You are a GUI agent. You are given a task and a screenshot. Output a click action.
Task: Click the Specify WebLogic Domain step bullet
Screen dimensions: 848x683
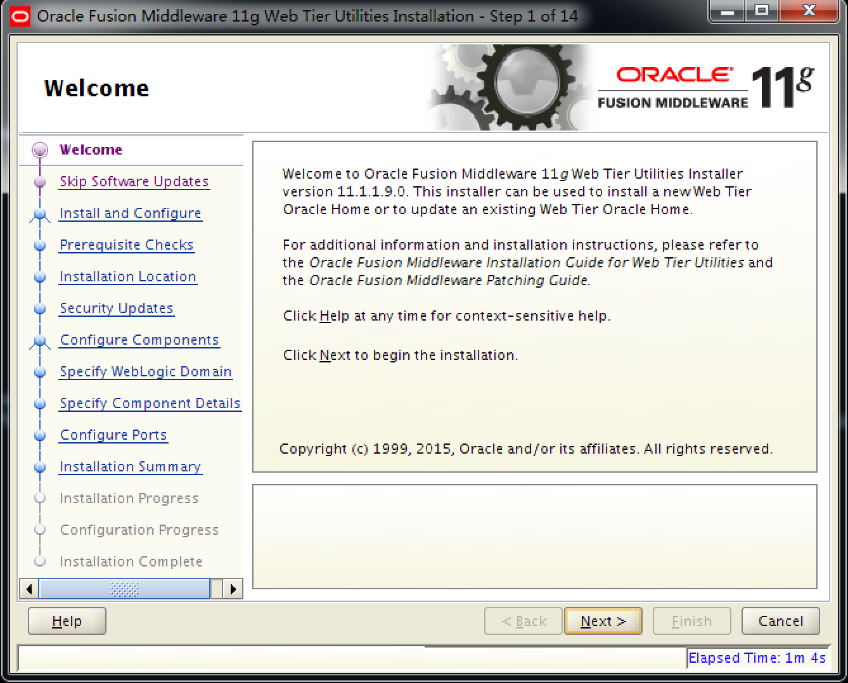click(x=40, y=373)
